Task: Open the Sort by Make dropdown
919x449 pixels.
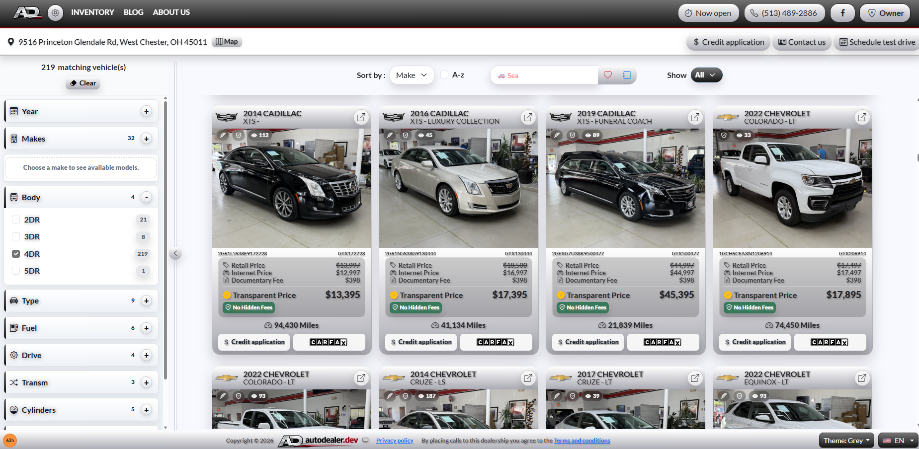Action: point(412,75)
